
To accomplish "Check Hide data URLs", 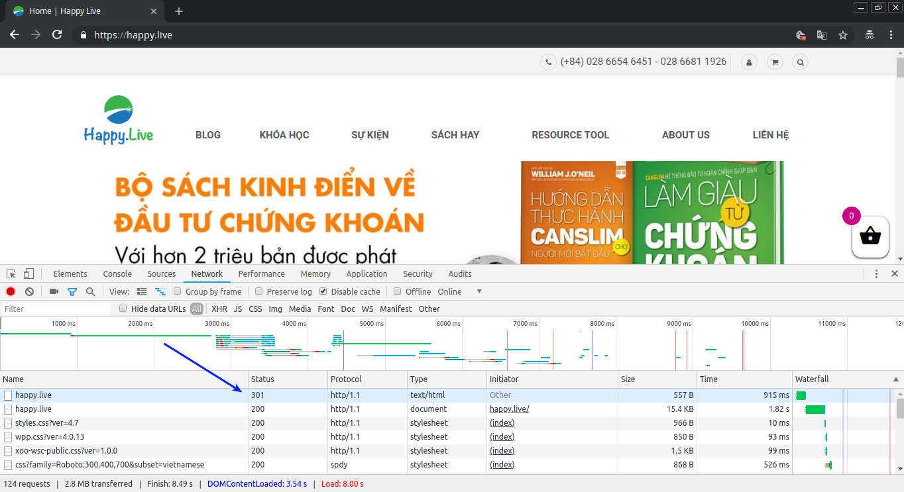I will click(123, 309).
